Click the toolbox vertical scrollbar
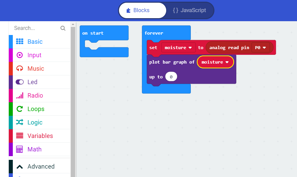This screenshot has height=177, width=297. [73, 101]
